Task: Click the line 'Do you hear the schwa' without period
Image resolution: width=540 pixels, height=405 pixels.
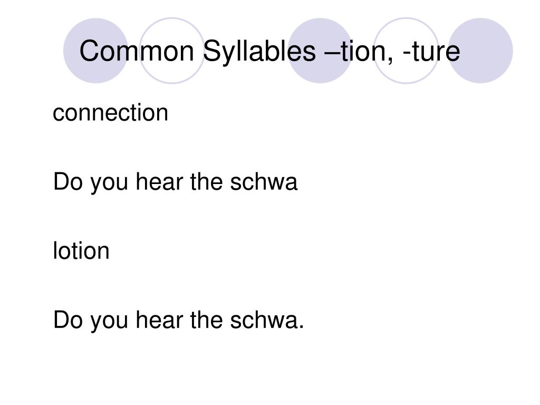Action: pos(175,182)
